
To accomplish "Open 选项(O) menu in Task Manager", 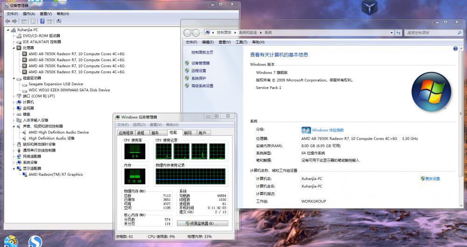I will click(x=139, y=125).
